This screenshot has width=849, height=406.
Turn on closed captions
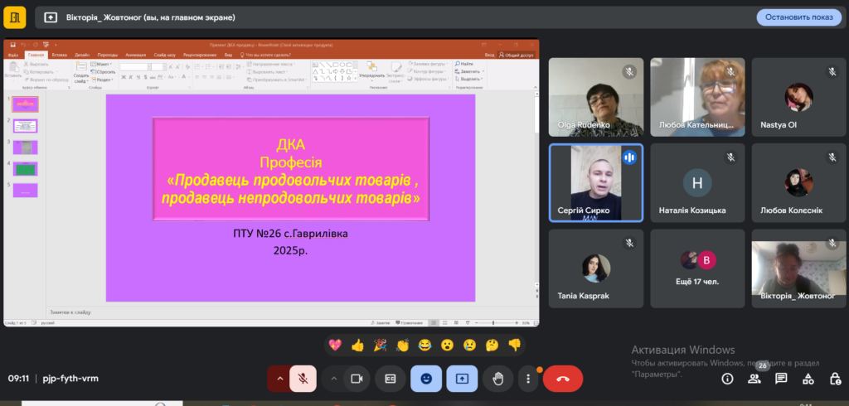[390, 379]
